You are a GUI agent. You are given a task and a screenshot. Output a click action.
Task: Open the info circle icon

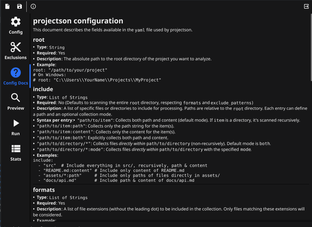point(33,6)
